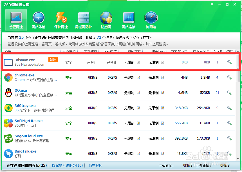Edit download limit for 360tray.exe
Image resolution: width=242 pixels, height=172 pixels.
[138, 108]
